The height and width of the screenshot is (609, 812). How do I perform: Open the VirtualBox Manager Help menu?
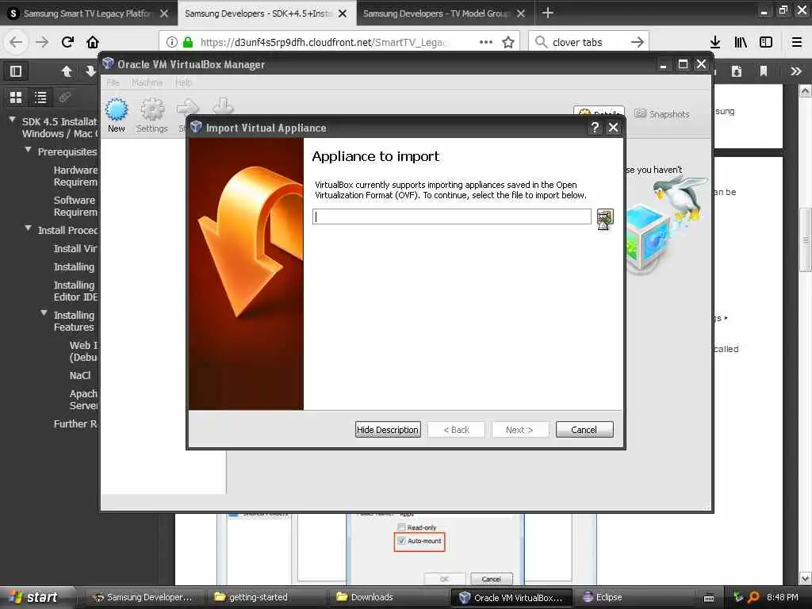(183, 82)
